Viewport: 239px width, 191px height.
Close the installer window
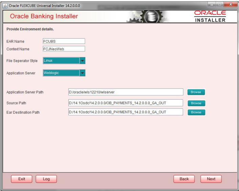click(x=231, y=5)
